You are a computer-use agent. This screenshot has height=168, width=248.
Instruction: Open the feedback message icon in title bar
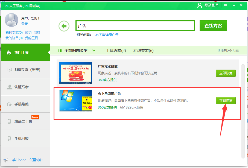[x=225, y=5]
